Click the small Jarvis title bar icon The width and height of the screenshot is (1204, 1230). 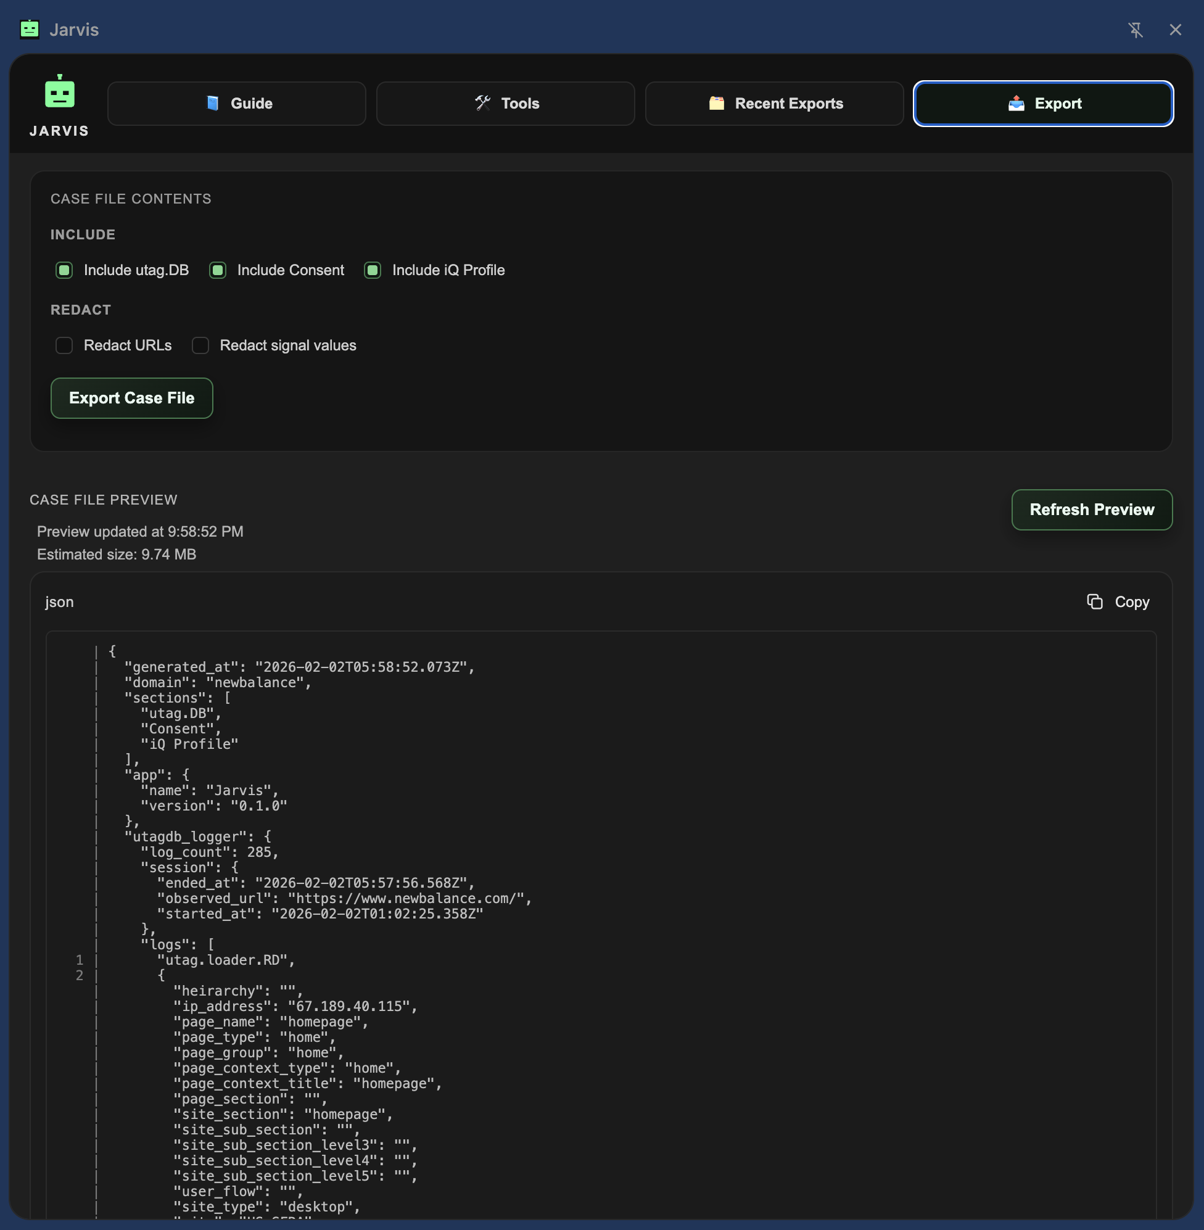(x=30, y=30)
